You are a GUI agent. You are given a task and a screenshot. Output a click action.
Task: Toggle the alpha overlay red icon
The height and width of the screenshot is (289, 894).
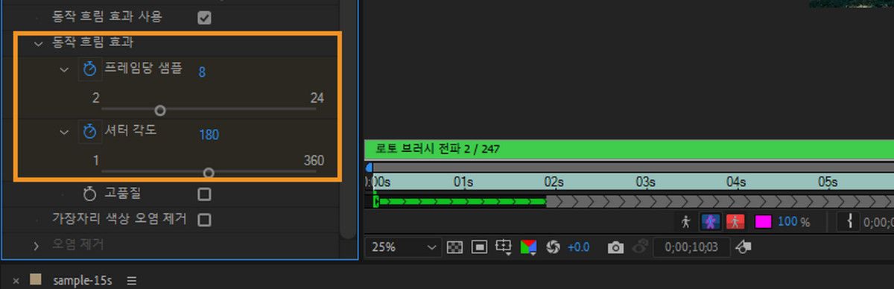click(735, 221)
